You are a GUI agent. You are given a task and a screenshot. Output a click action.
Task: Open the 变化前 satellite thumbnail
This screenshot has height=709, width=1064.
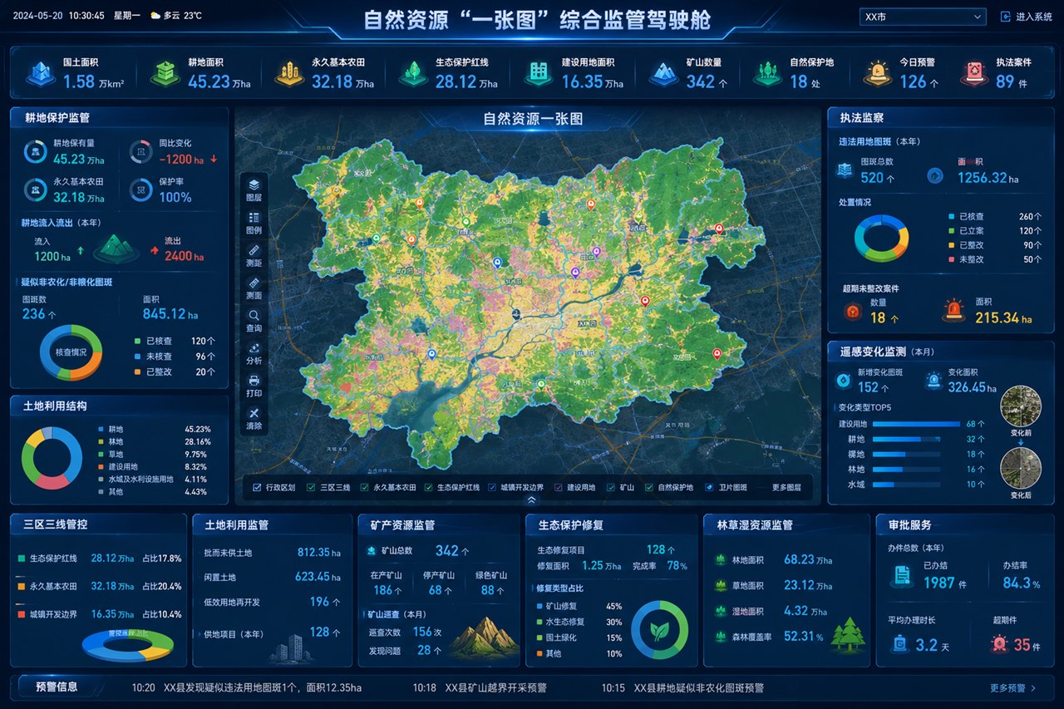(x=1020, y=406)
